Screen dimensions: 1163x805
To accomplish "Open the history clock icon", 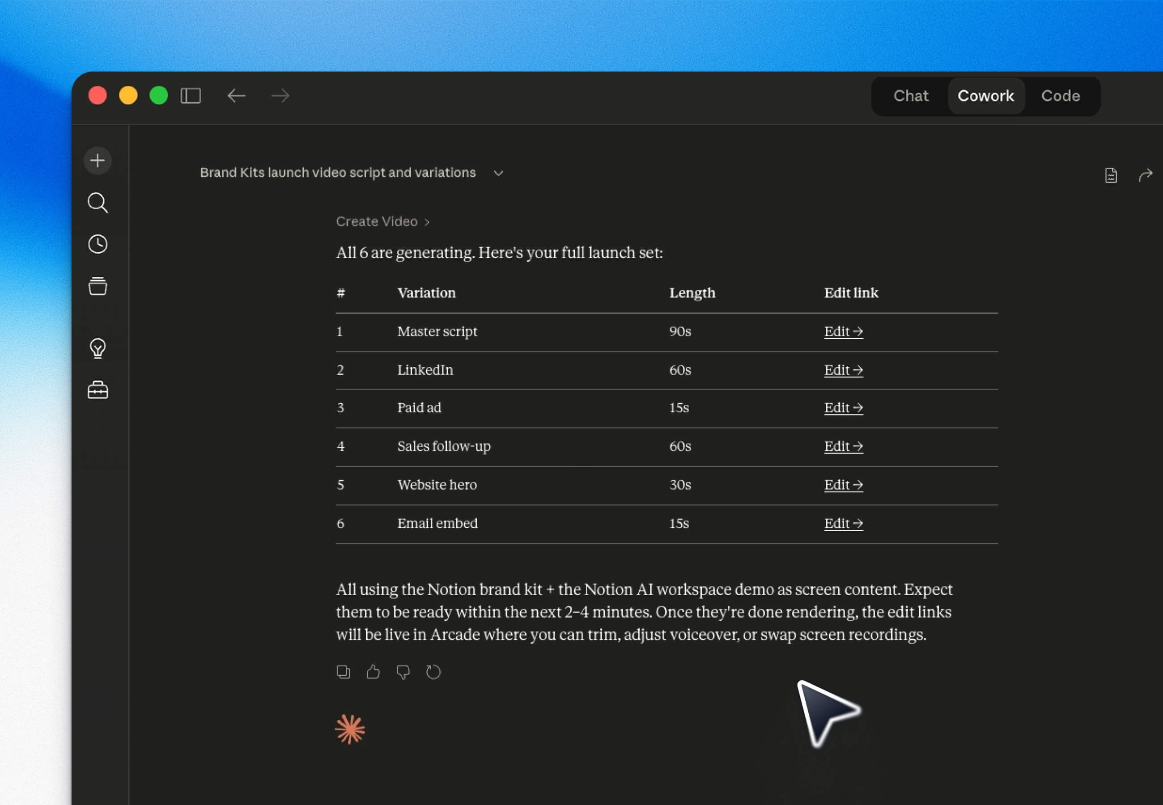I will tap(98, 245).
